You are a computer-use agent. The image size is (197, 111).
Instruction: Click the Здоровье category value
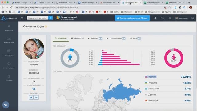(34, 73)
